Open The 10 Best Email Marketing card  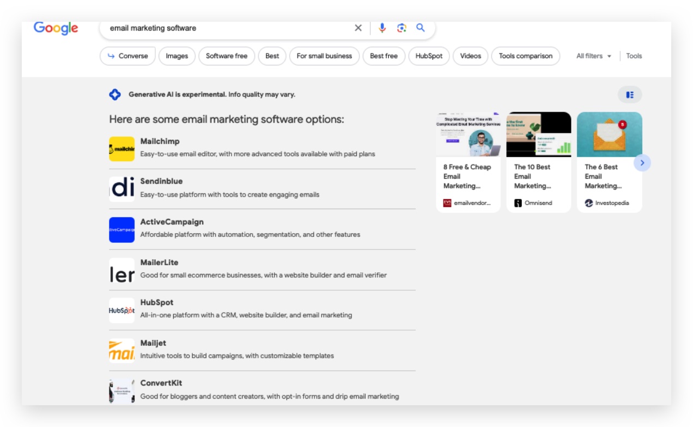click(x=539, y=162)
